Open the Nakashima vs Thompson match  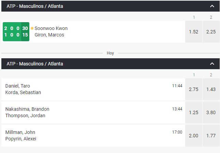27,112
